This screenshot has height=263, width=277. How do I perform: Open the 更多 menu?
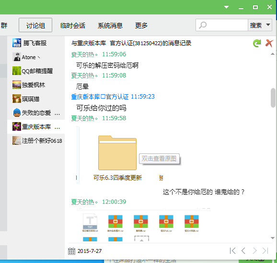[141, 25]
